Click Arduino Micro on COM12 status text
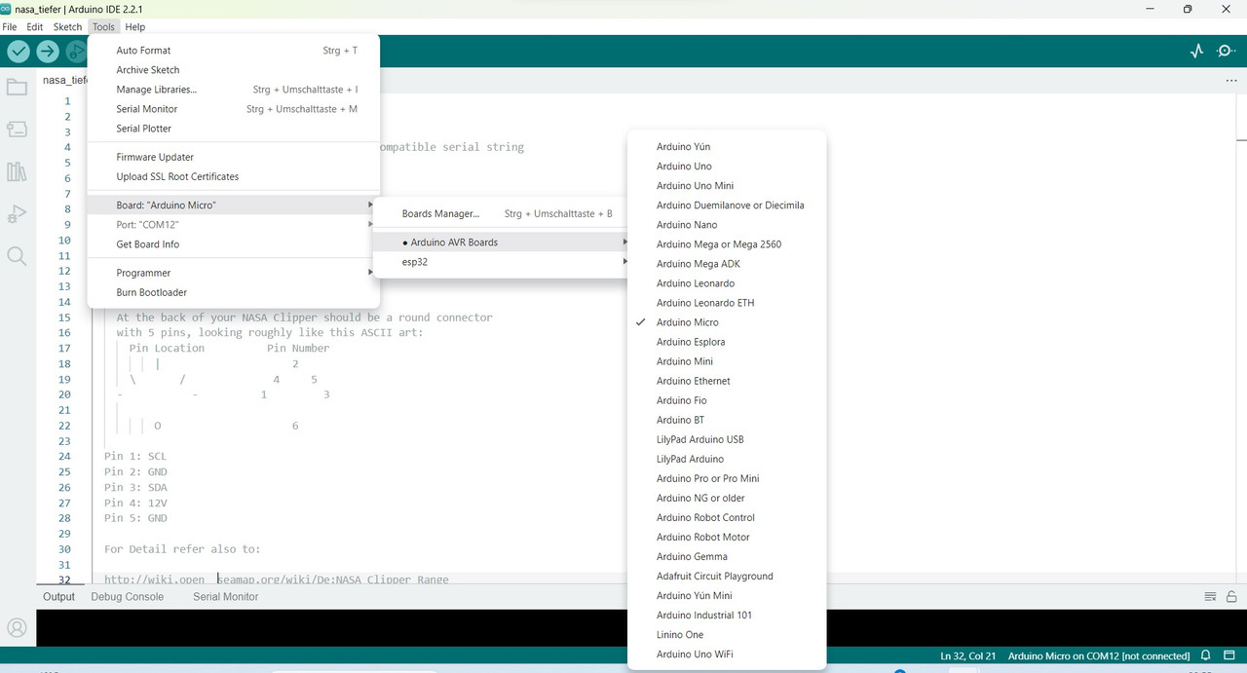 [x=1099, y=656]
